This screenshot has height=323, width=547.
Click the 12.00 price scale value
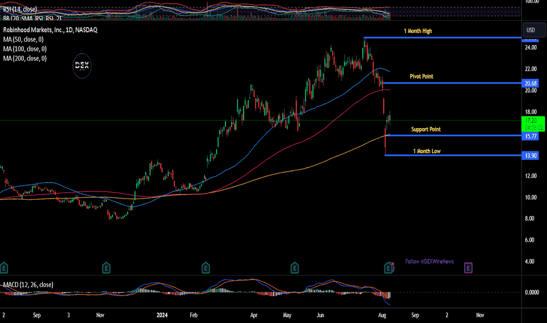pos(531,176)
